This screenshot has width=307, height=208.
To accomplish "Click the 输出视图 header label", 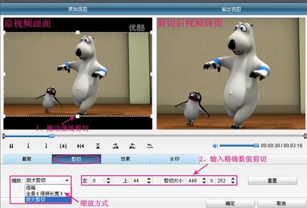I will coord(231,9).
